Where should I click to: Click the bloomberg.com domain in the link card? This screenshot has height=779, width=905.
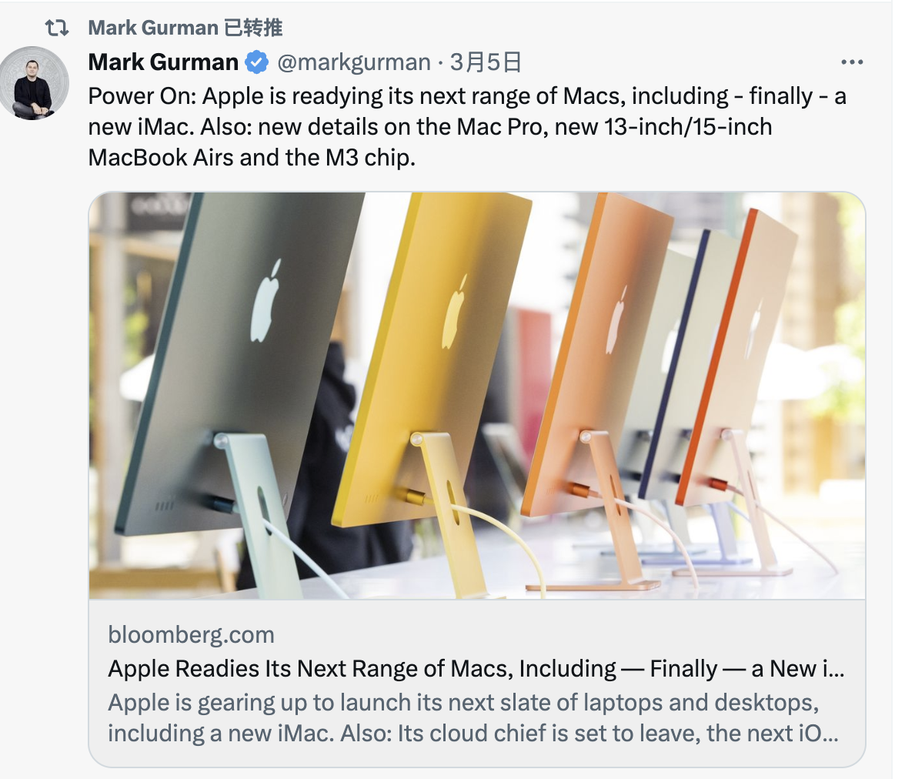(191, 634)
